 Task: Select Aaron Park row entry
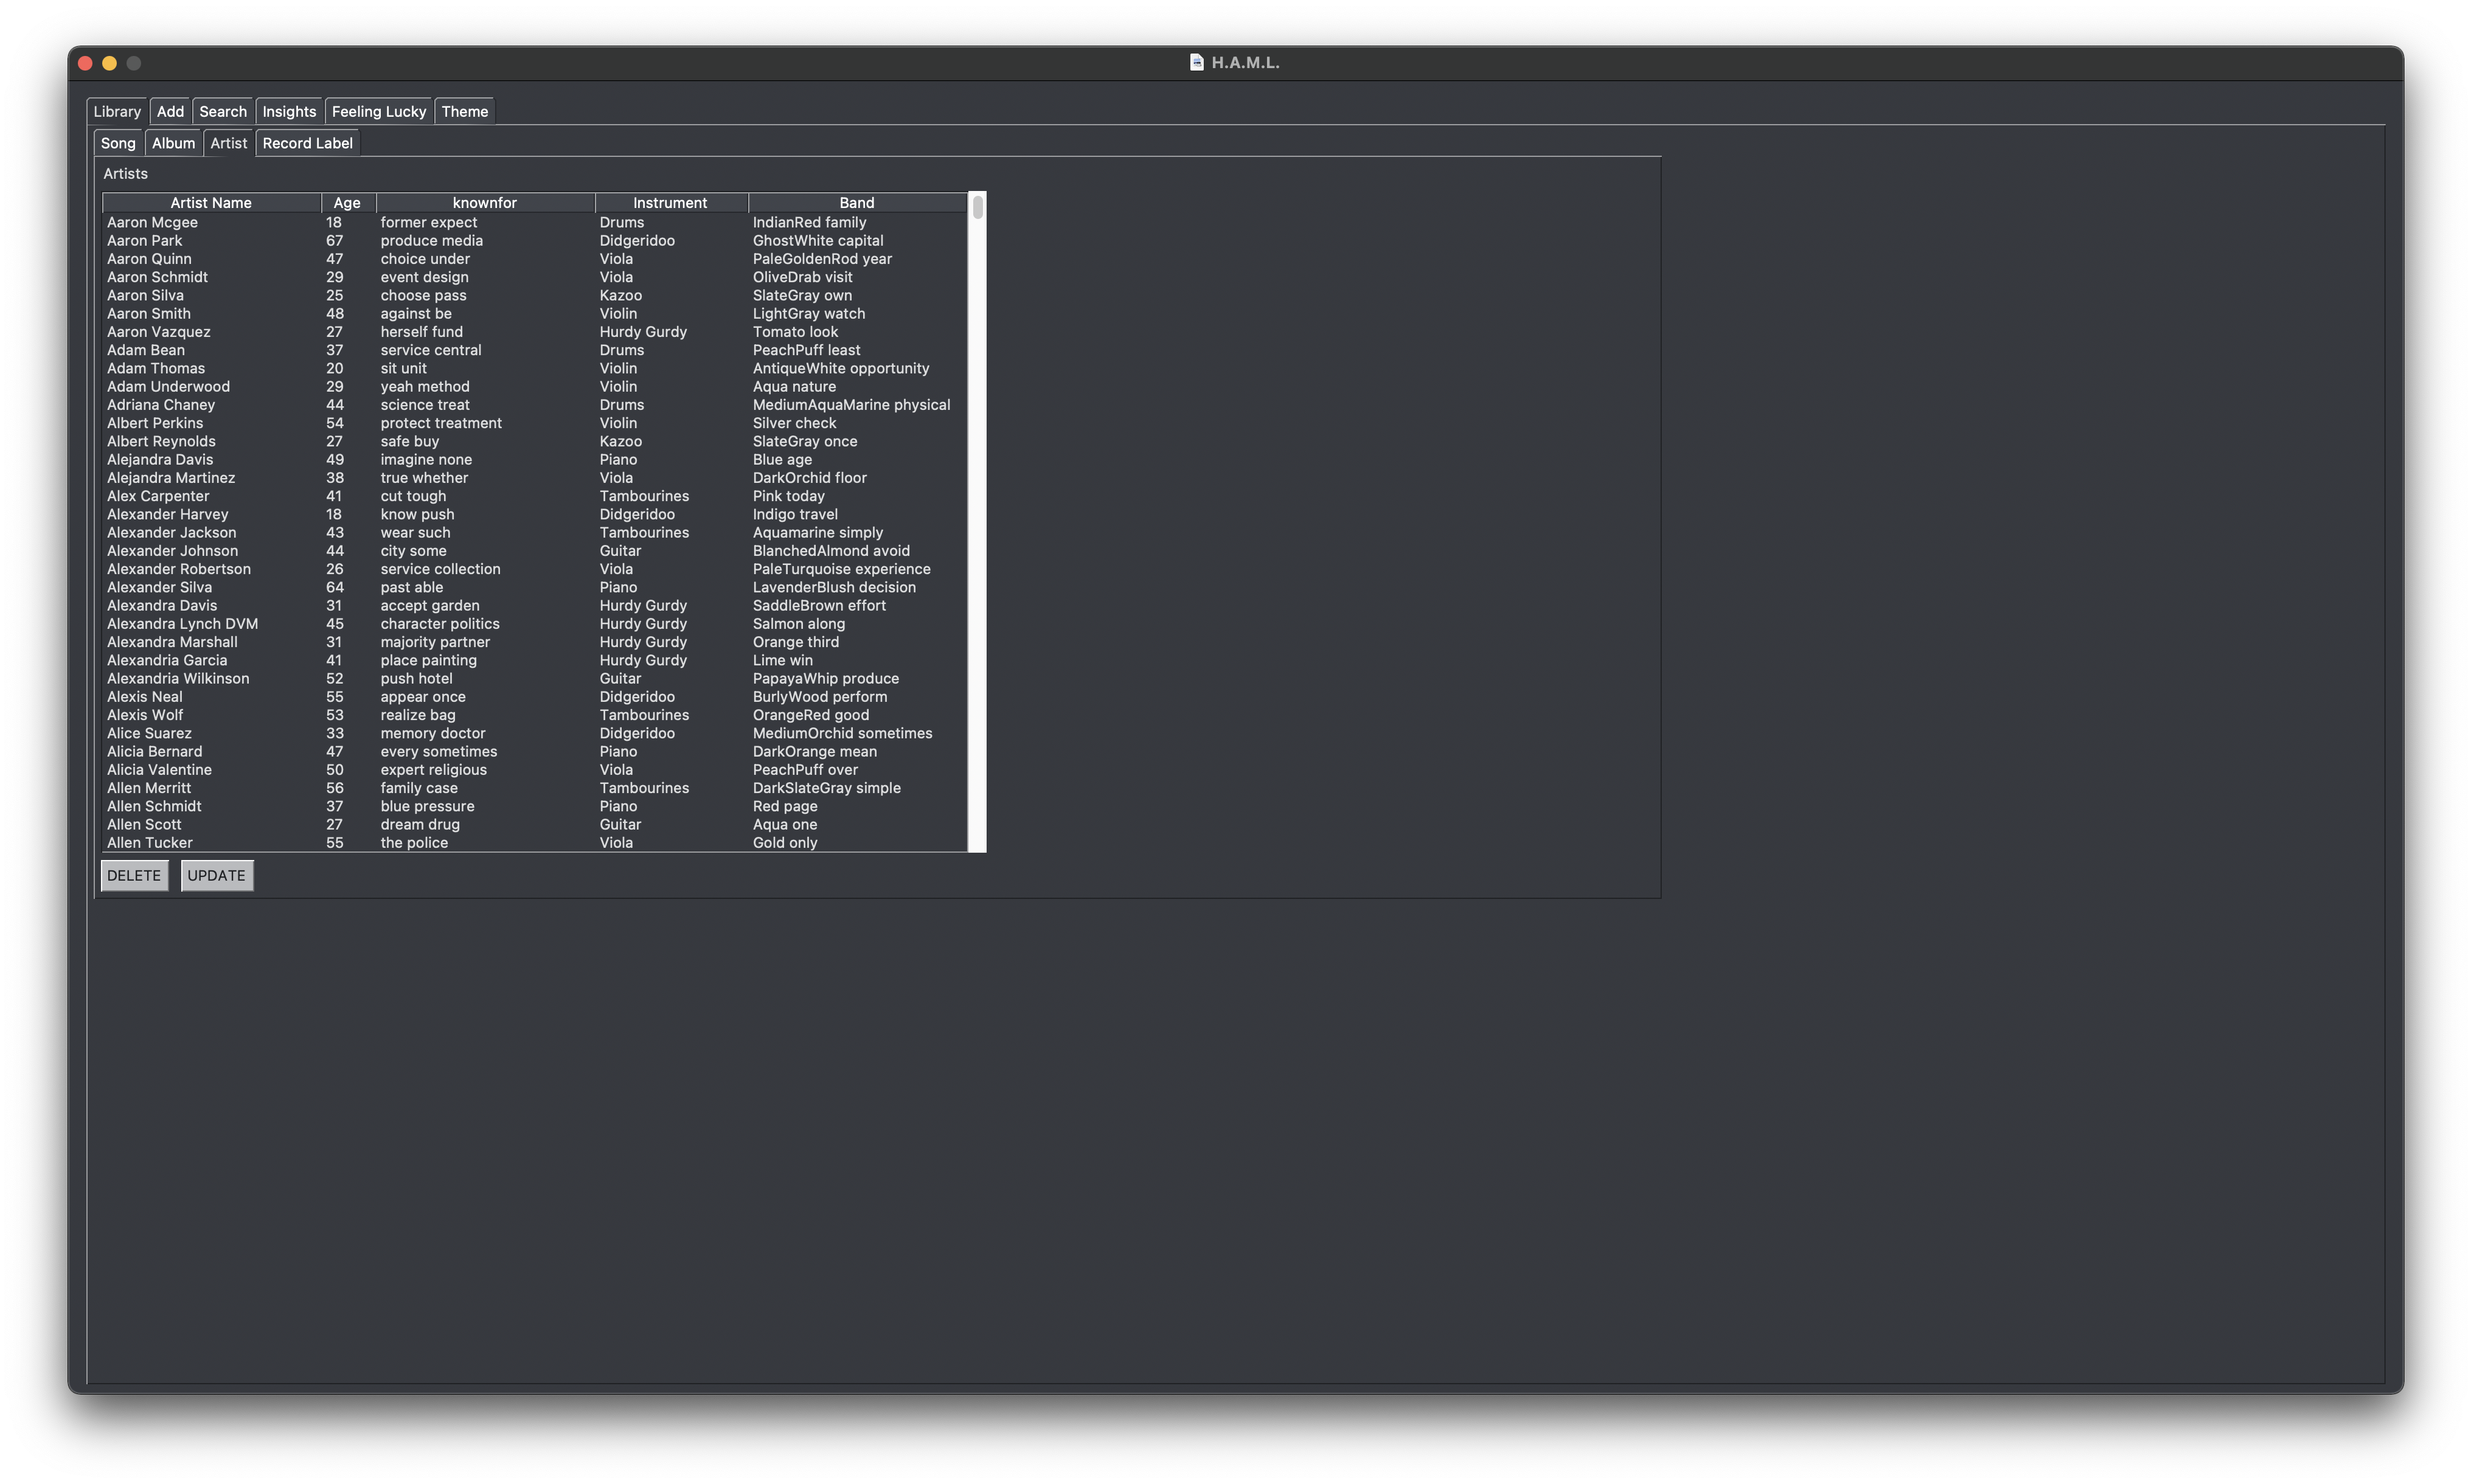coord(530,240)
